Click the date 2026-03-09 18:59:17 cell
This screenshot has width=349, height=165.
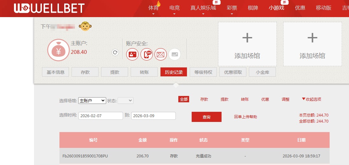[301, 156]
